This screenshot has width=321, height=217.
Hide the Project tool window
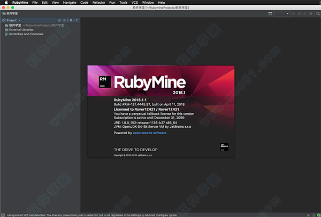click(77, 20)
